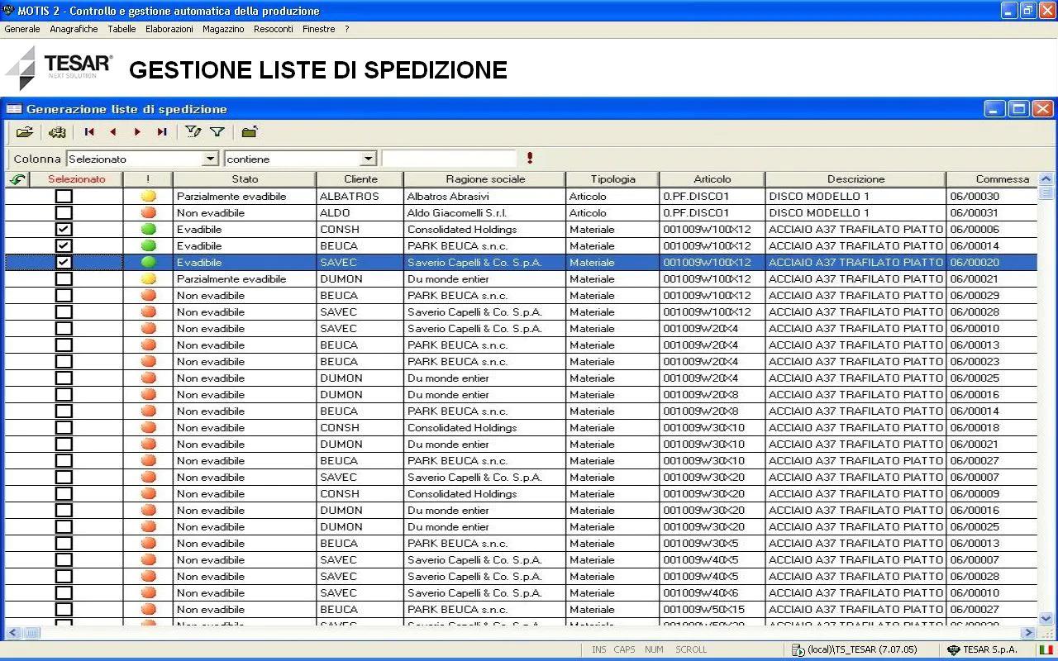Image resolution: width=1058 pixels, height=661 pixels.
Task: Click the MOTIS 2 application title icon
Action: tap(9, 11)
